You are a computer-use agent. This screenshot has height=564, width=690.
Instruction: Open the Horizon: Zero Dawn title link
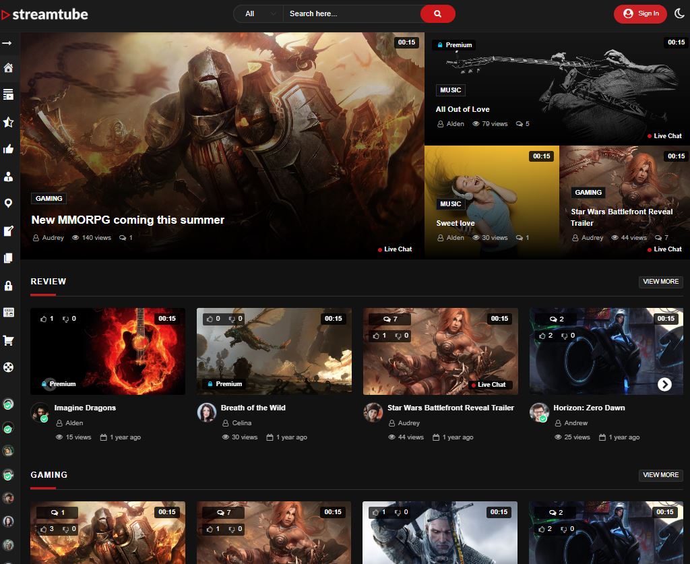589,408
